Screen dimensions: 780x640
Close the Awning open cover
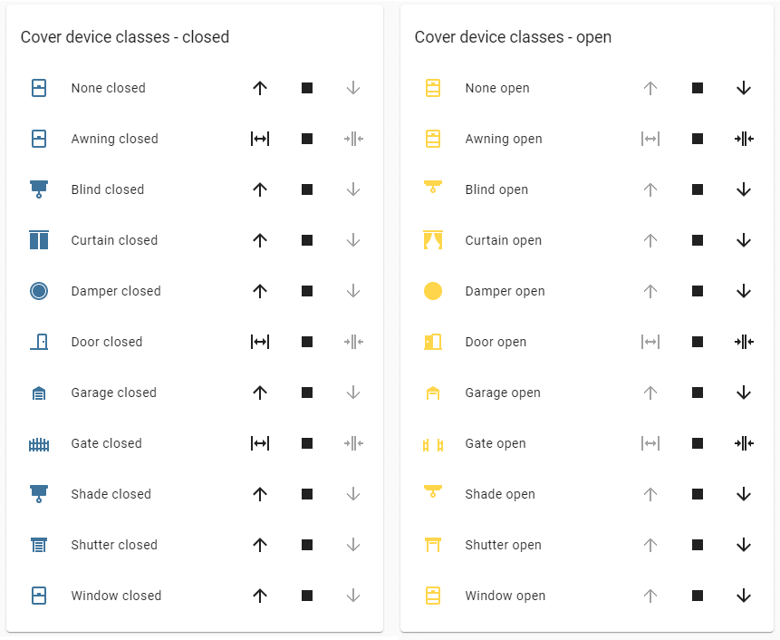pyautogui.click(x=744, y=139)
